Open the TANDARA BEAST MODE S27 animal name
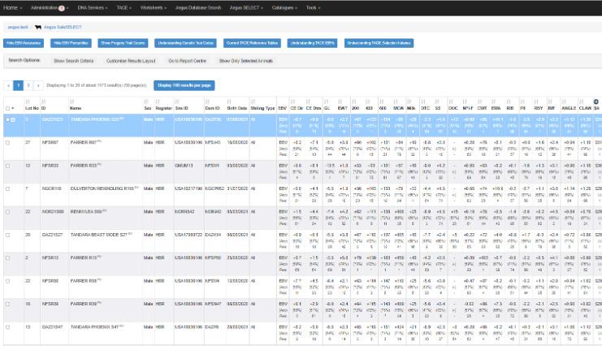602x346 pixels. point(99,235)
